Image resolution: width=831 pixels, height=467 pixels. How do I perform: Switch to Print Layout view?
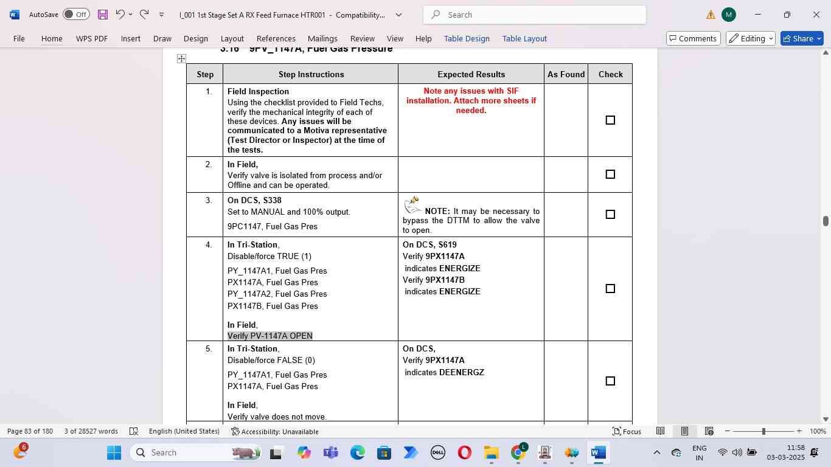684,431
